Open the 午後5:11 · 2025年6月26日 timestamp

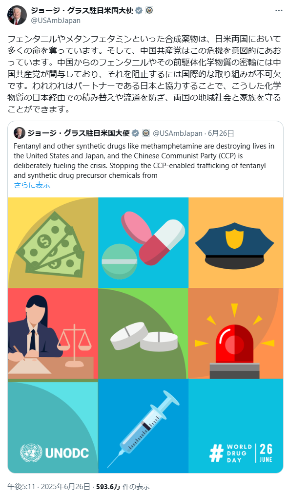tap(49, 487)
